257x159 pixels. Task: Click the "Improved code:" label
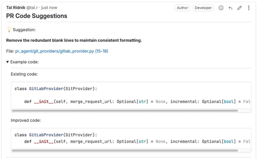[25, 120]
